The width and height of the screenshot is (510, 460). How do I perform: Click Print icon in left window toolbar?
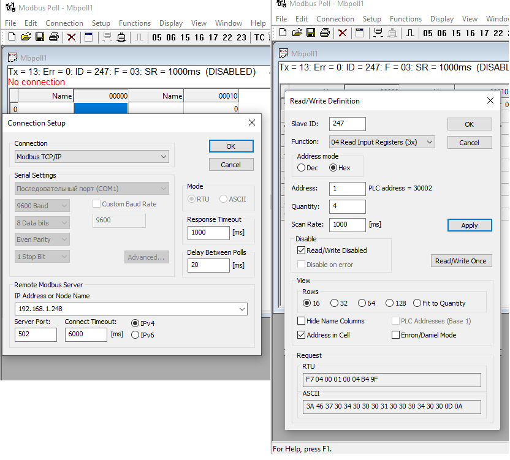[54, 37]
